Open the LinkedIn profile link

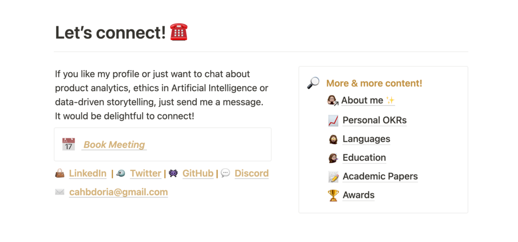click(88, 174)
